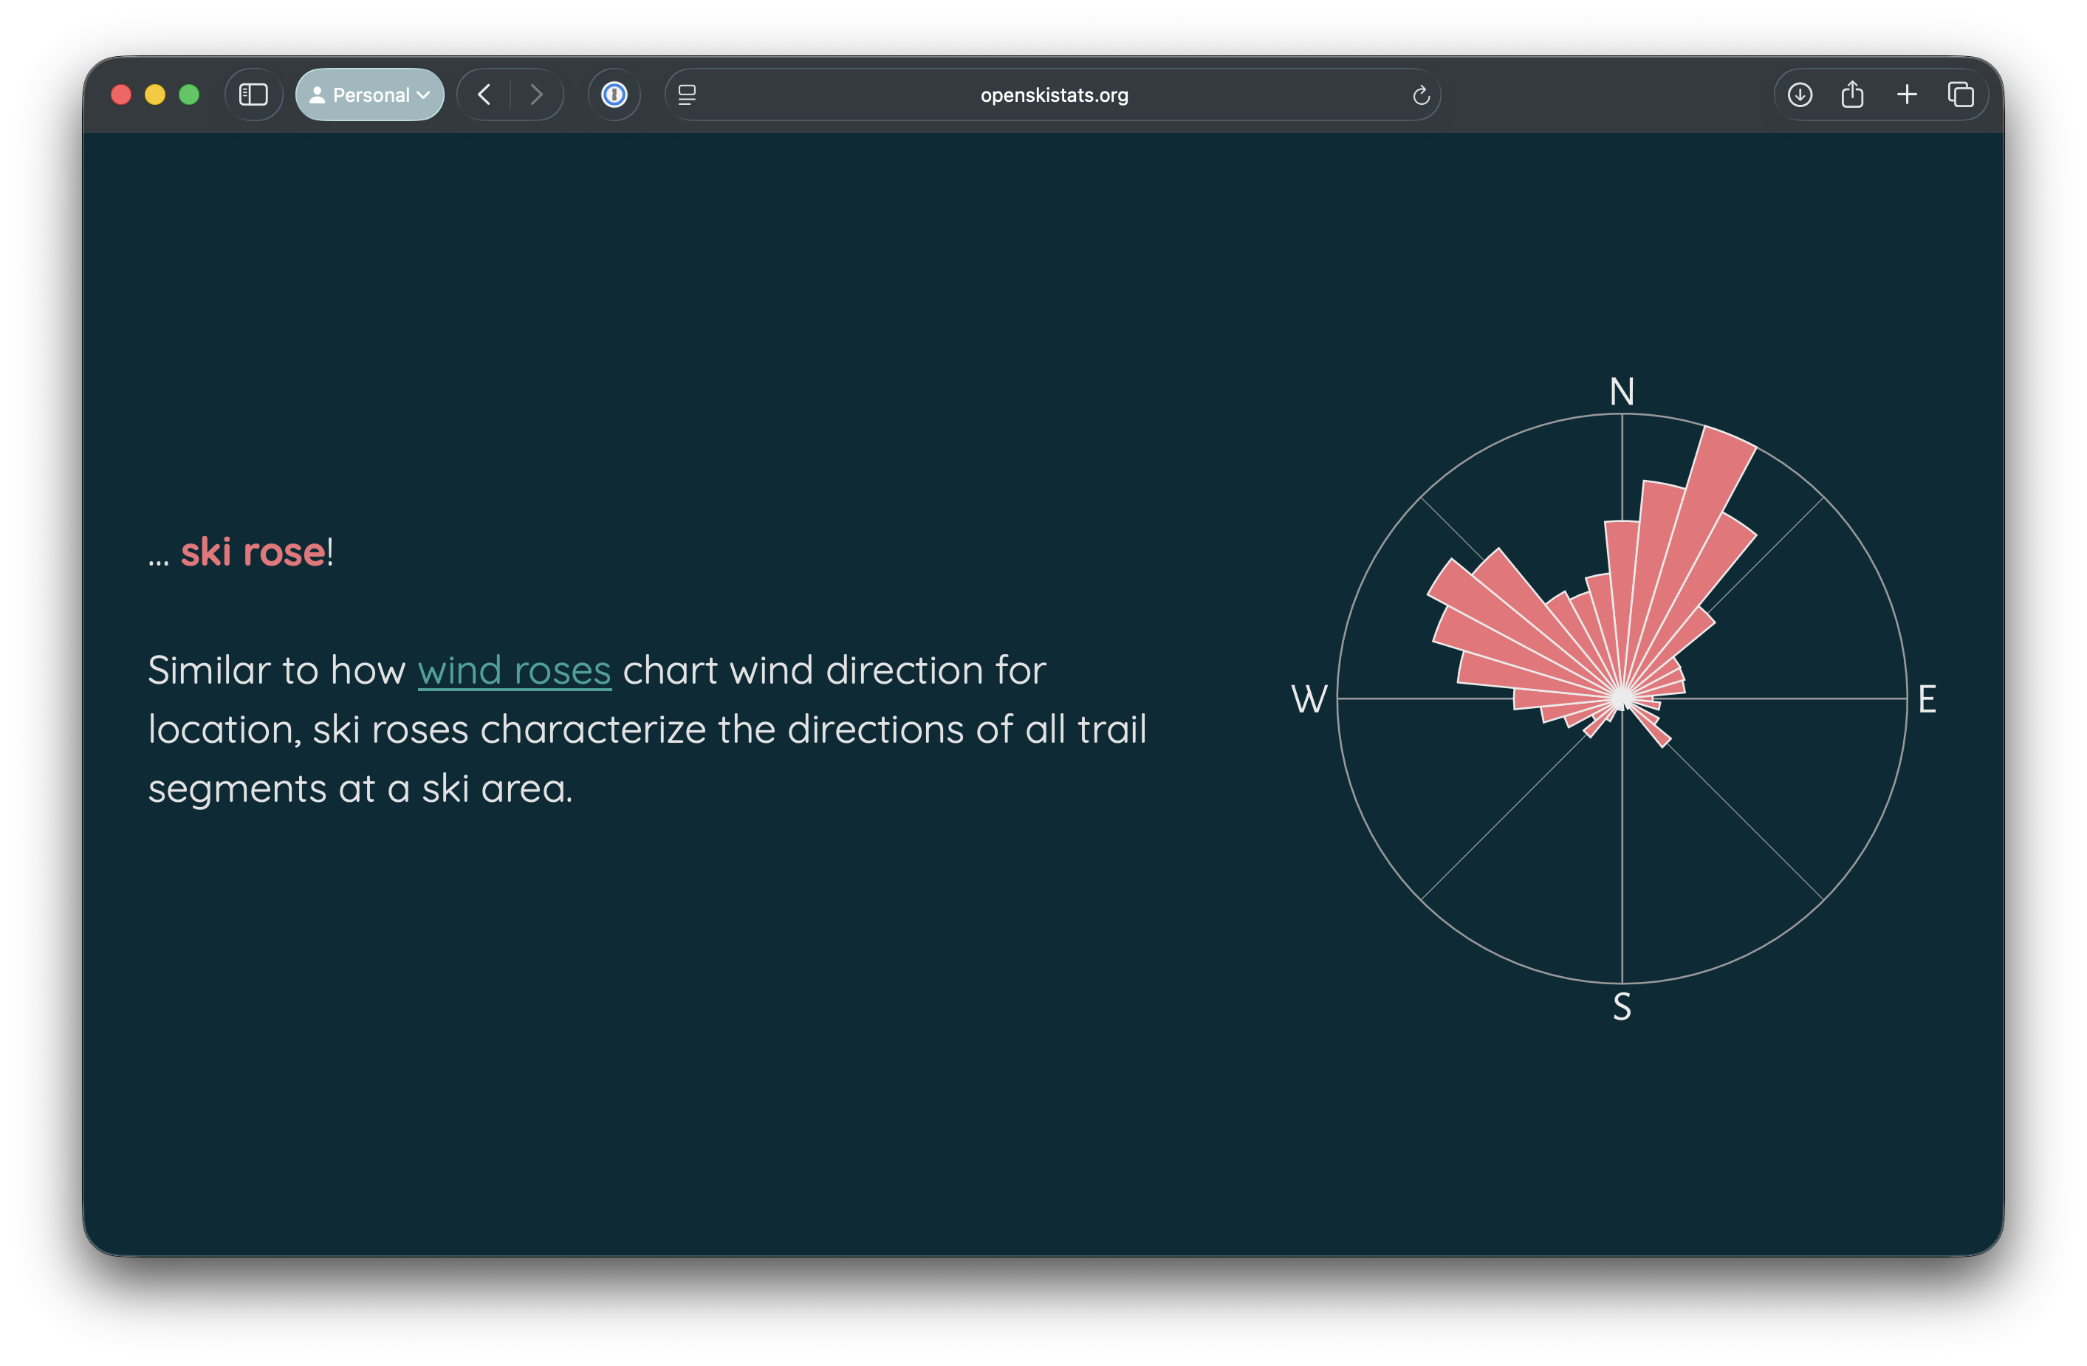Follow the wind roses link
Screen dimensions: 2087x1366
coord(514,670)
